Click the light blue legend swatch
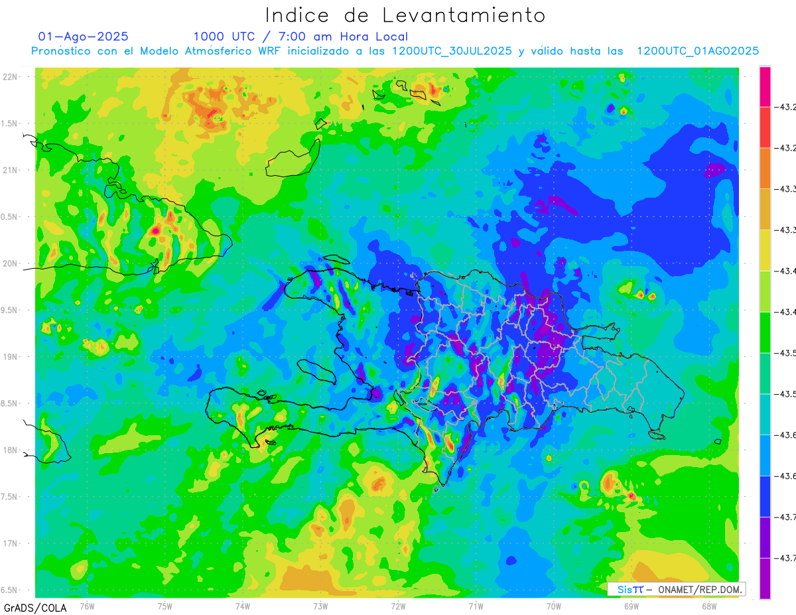The image size is (796, 615). pyautogui.click(x=765, y=455)
